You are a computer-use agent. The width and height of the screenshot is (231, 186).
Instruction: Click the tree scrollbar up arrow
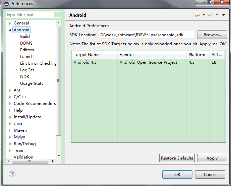(59, 23)
